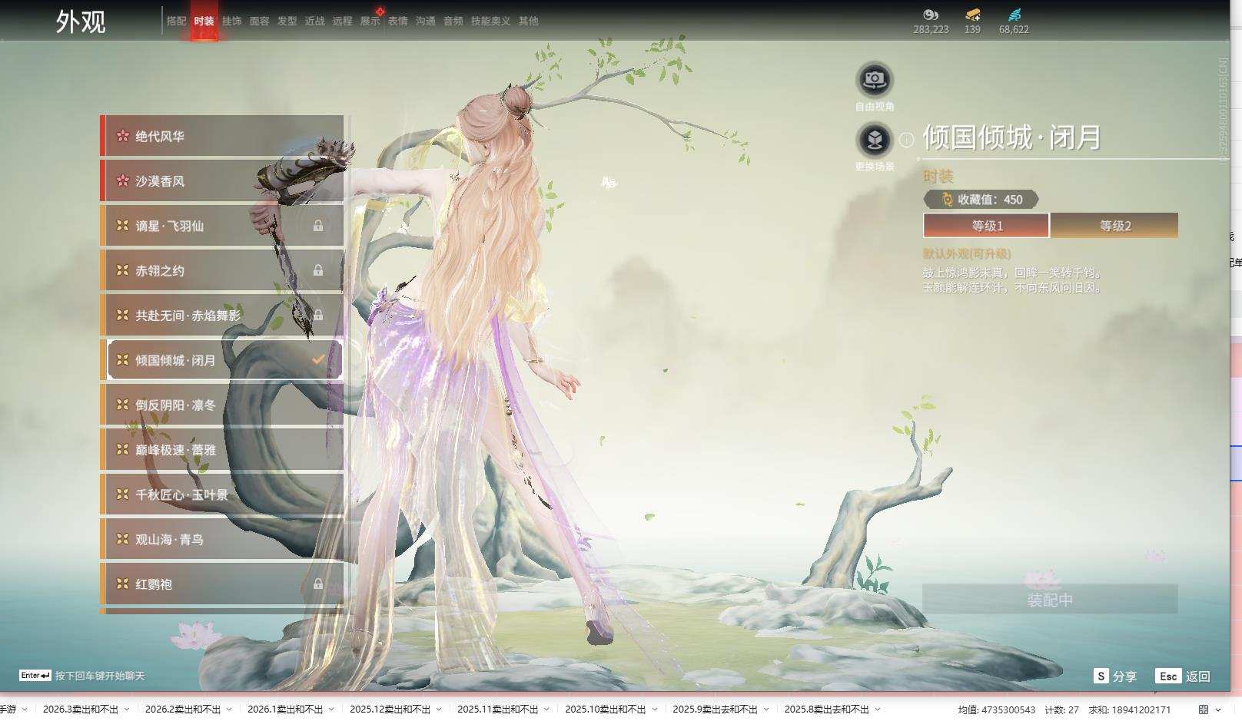
Task: Click the 收藏值 collection value badge icon
Action: point(947,200)
